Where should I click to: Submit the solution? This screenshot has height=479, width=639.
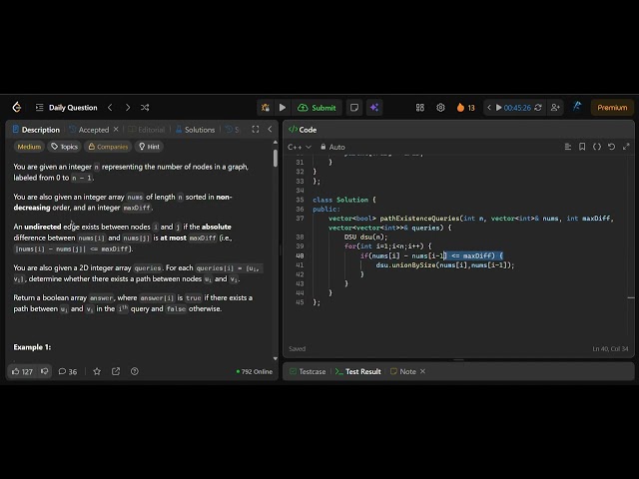tap(318, 108)
